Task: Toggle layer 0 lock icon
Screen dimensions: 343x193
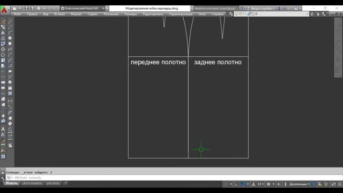Action: pyautogui.click(x=249, y=14)
